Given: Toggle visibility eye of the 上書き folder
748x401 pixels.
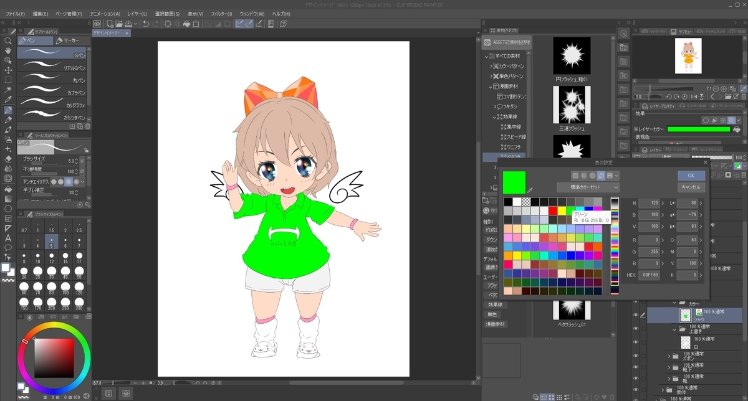Looking at the screenshot, I should 636,329.
